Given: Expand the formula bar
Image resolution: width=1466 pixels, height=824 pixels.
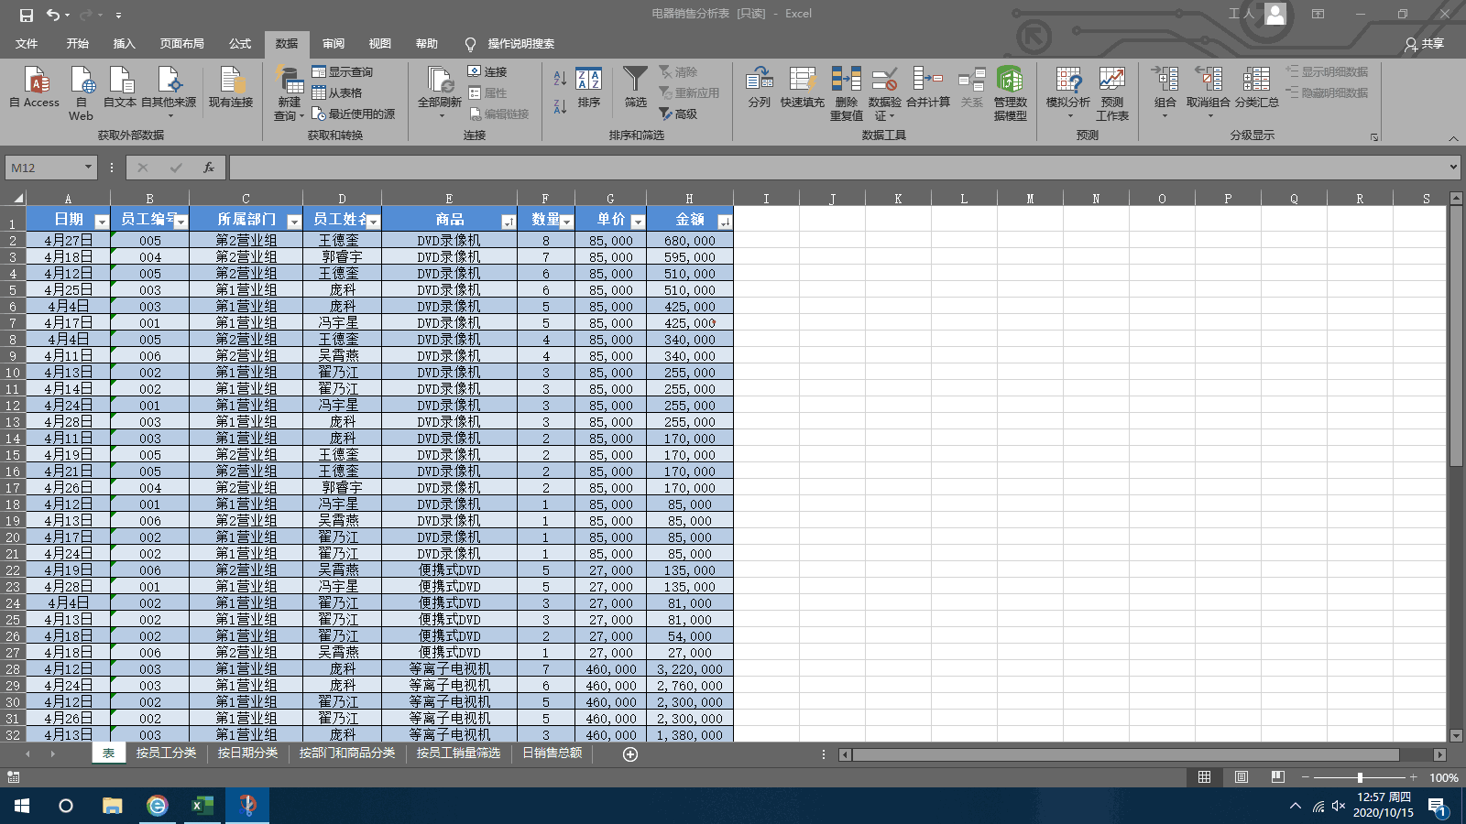Looking at the screenshot, I should pos(1453,168).
